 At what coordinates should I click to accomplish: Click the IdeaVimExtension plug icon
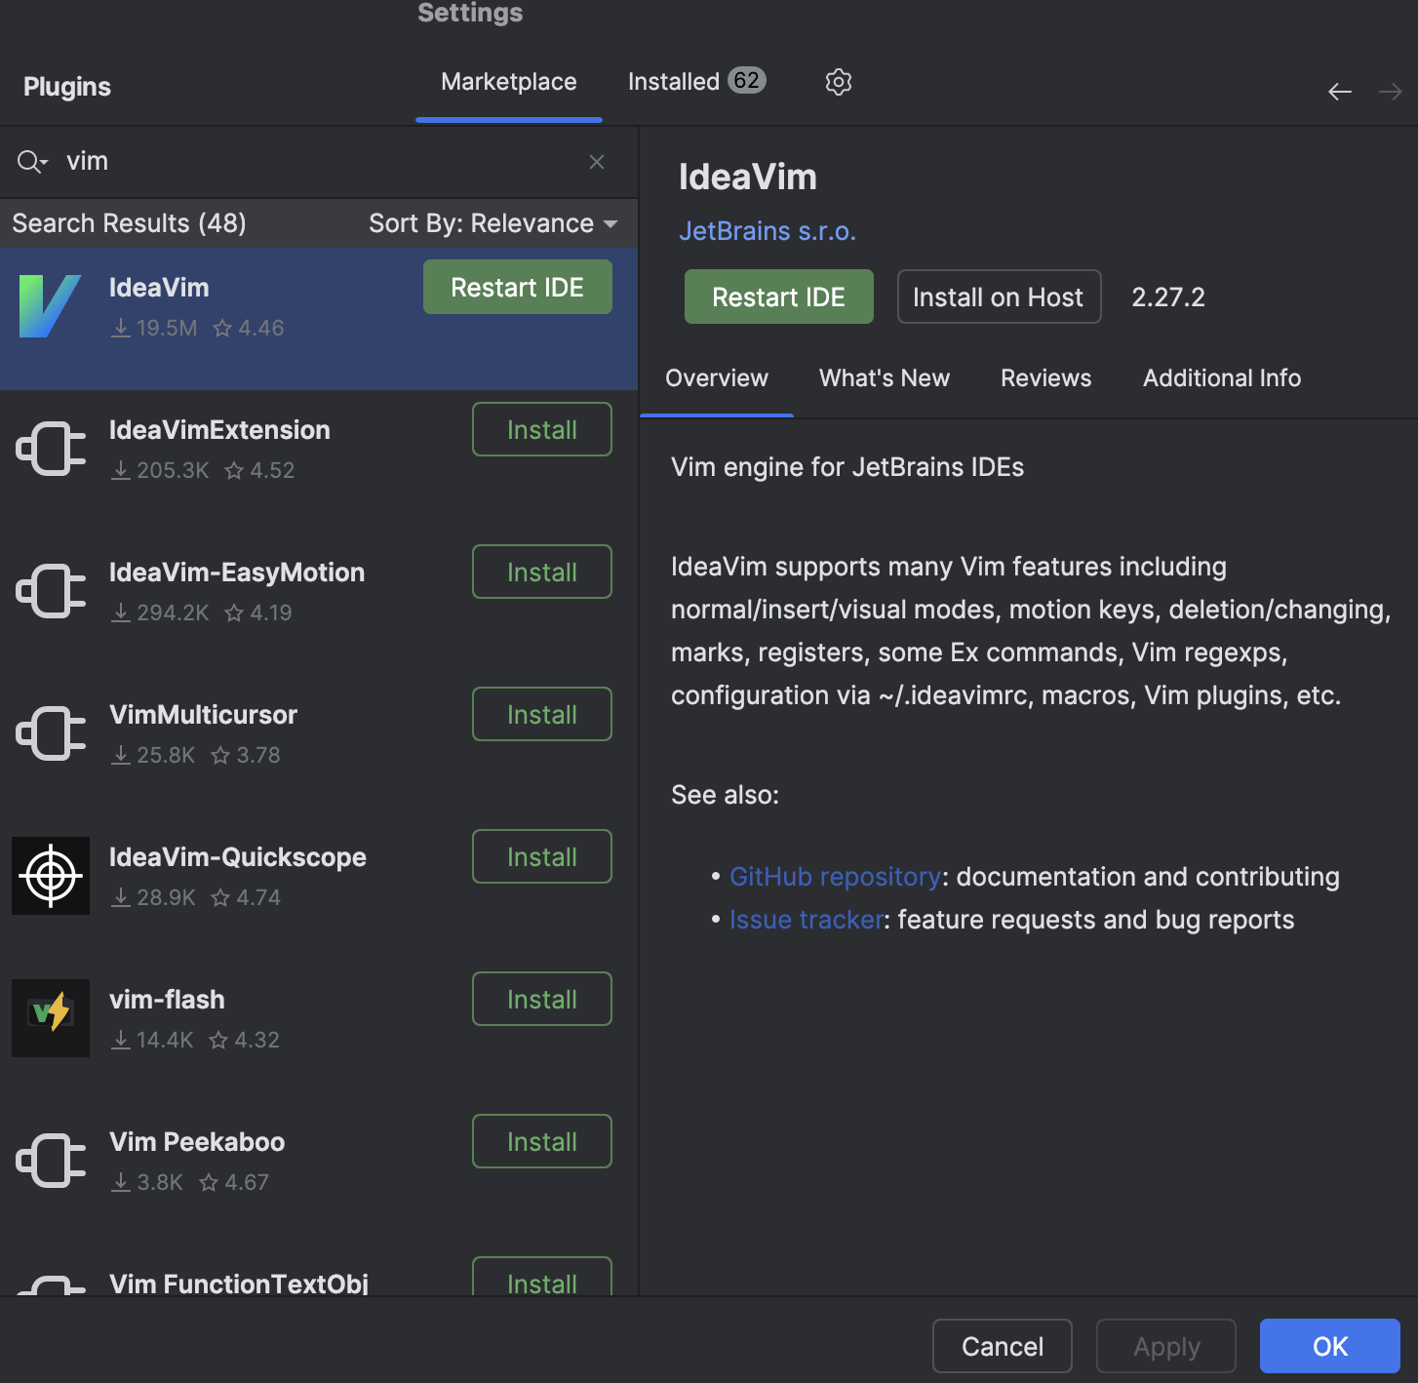point(50,449)
